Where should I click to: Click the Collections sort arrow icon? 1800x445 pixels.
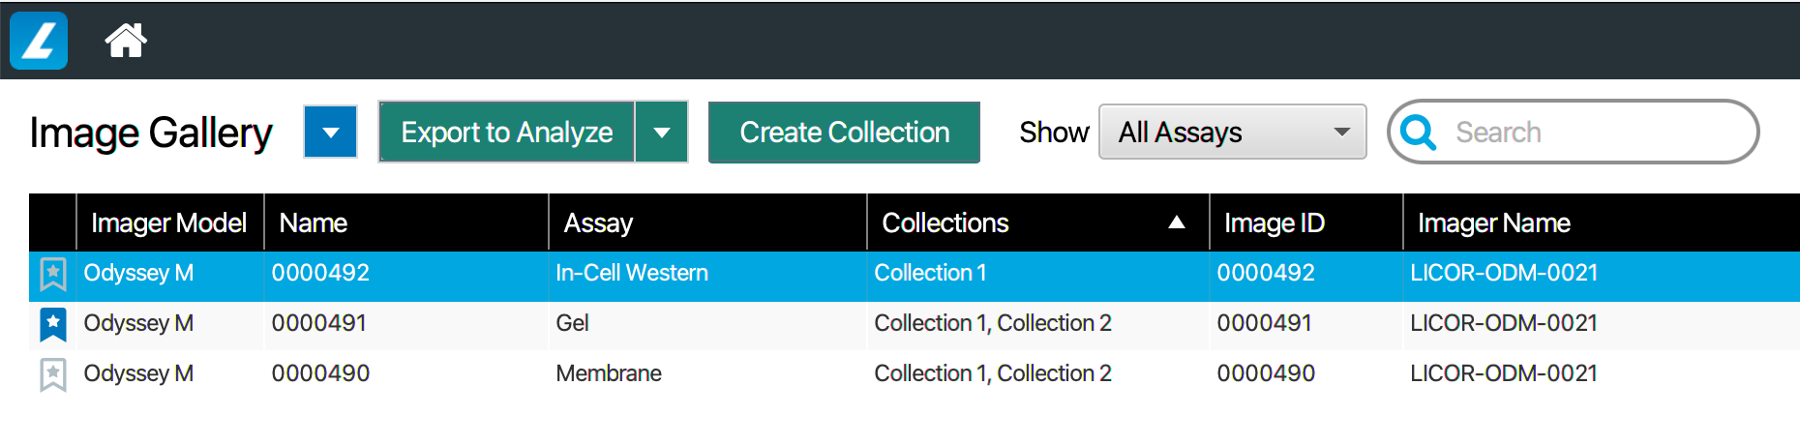pyautogui.click(x=1176, y=222)
